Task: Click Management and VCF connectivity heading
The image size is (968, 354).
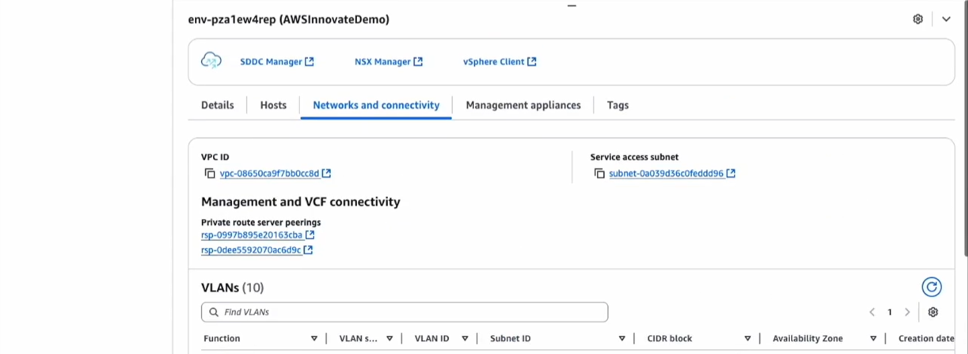Action: click(x=300, y=202)
